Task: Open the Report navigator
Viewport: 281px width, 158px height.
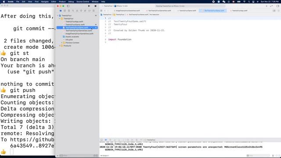Action: [94, 11]
